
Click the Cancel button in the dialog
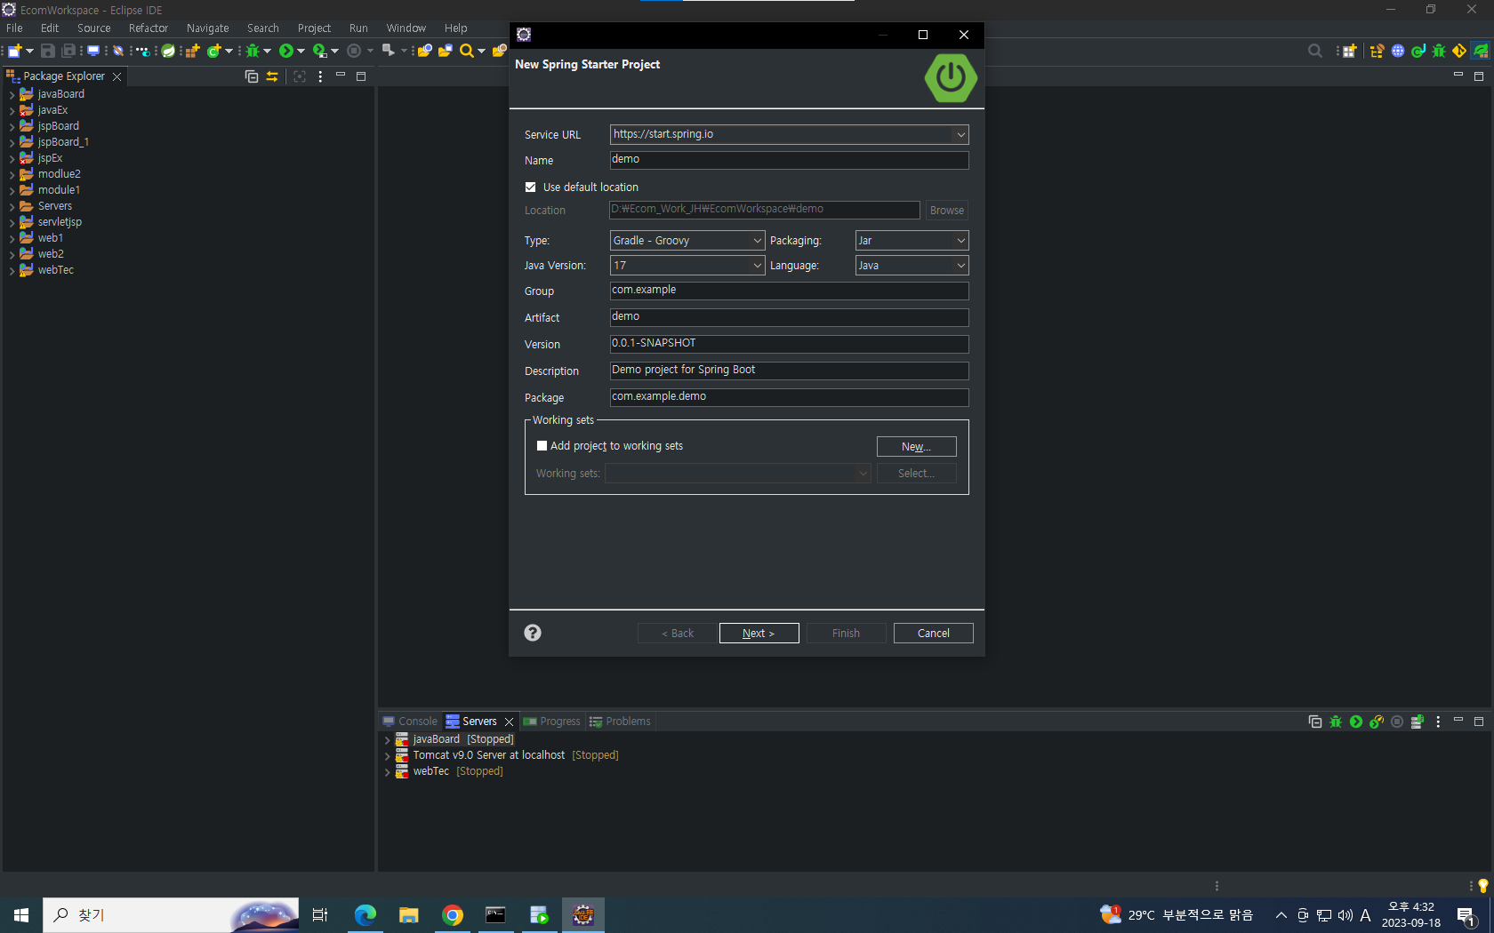tap(933, 634)
